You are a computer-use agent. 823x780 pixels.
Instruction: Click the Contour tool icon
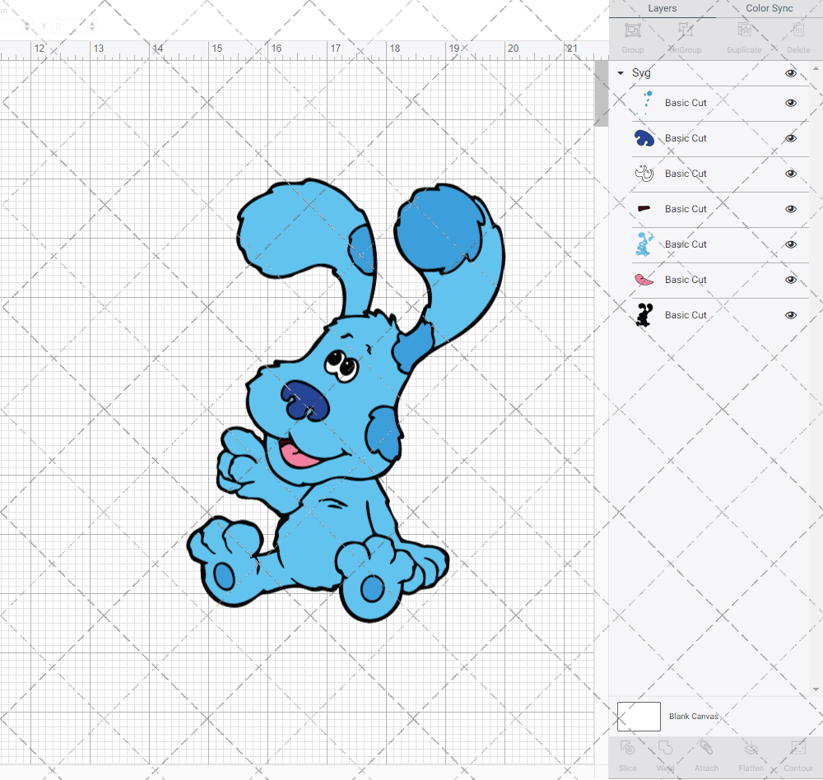pyautogui.click(x=797, y=748)
